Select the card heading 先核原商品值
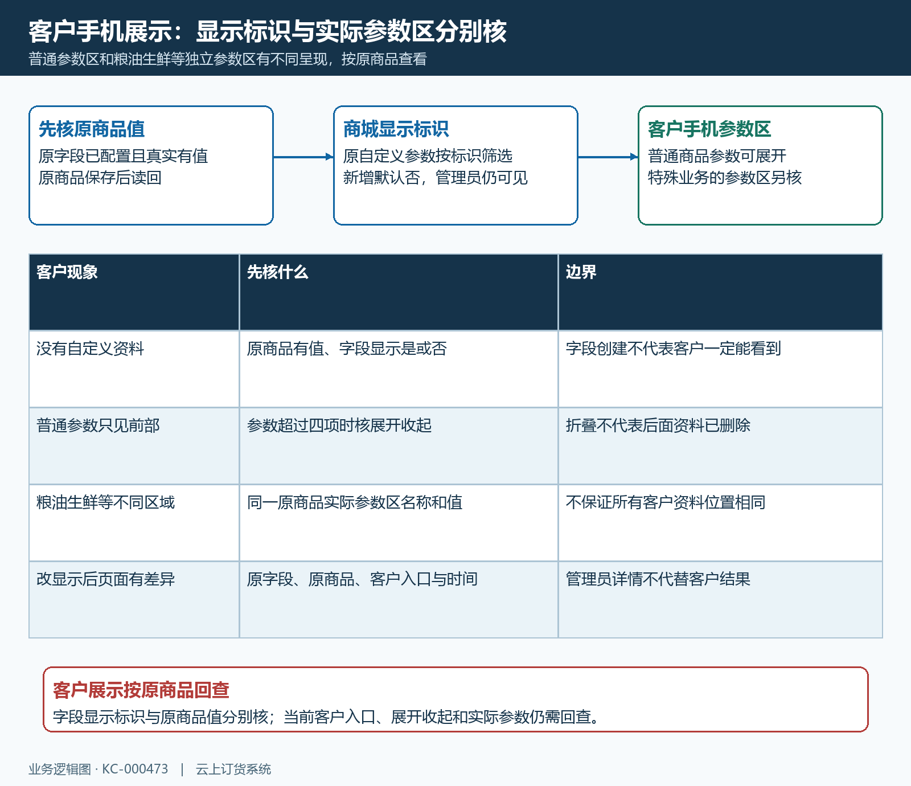The width and height of the screenshot is (911, 786). point(92,129)
